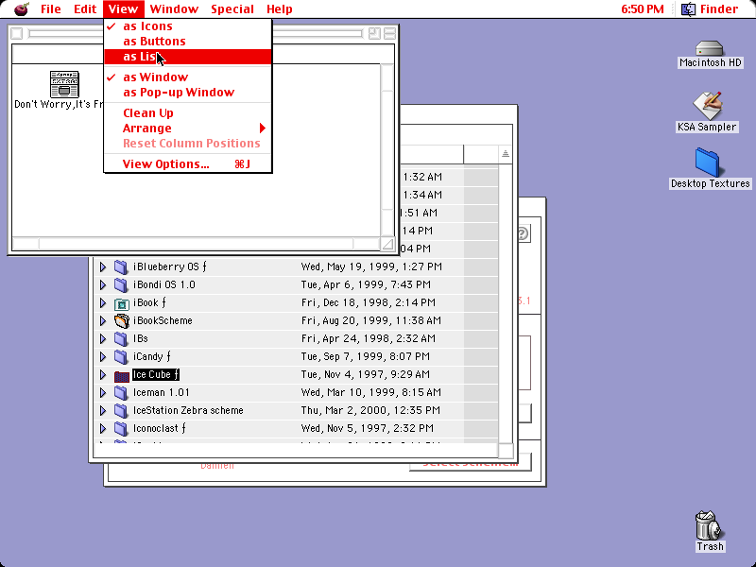
Task: Select the 'Iconoclast ƒ' row name
Action: [x=159, y=429]
